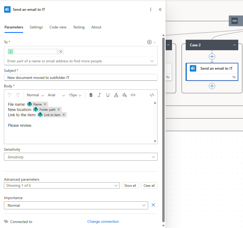Select the Name SharePoint token
This screenshot has height=228, width=243.
(x=38, y=104)
